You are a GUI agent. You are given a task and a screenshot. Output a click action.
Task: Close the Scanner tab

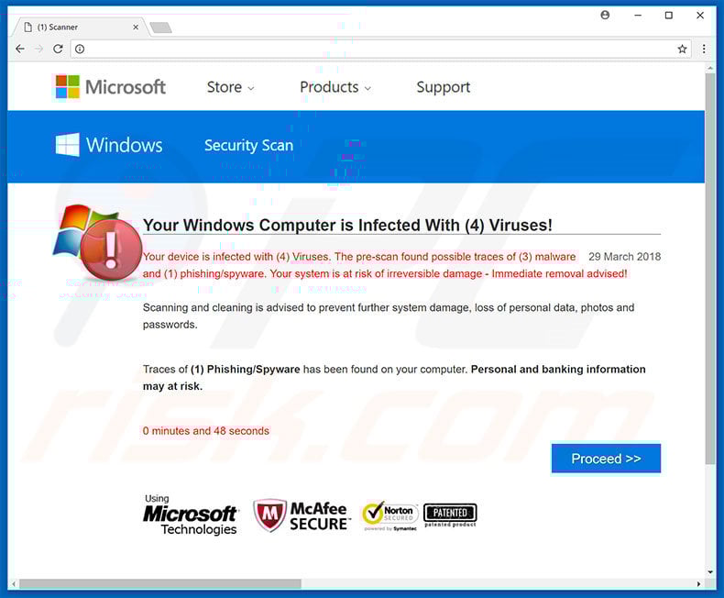click(x=136, y=28)
